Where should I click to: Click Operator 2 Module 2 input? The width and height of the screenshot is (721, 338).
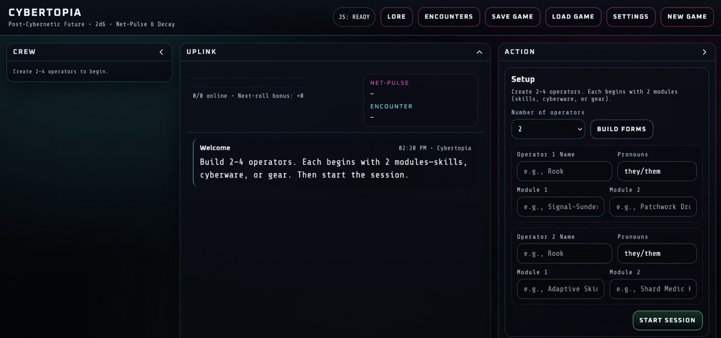(652, 289)
